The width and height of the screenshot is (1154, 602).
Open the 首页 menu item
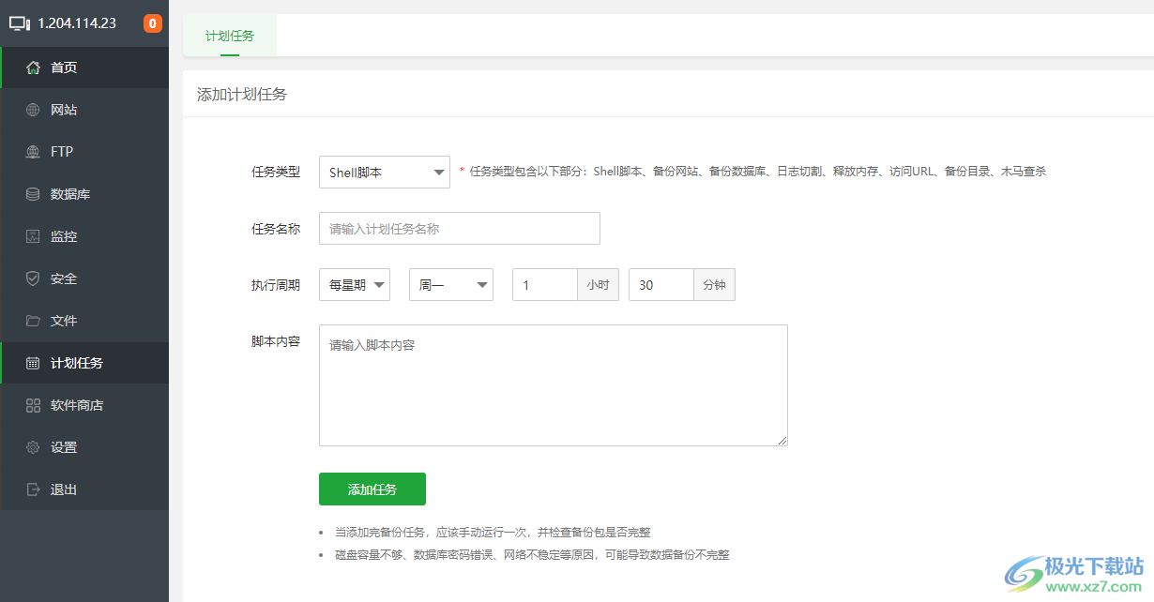pyautogui.click(x=84, y=68)
